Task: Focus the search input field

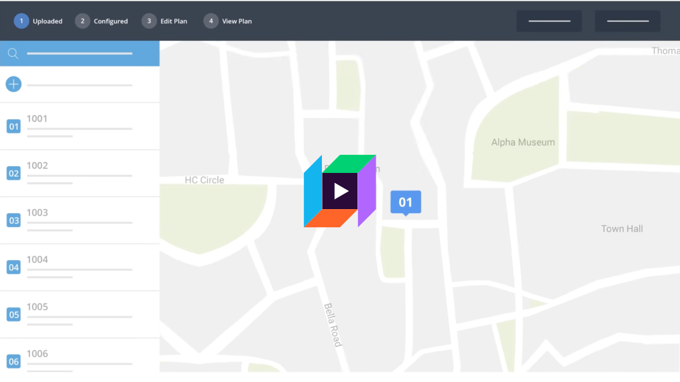Action: point(79,54)
